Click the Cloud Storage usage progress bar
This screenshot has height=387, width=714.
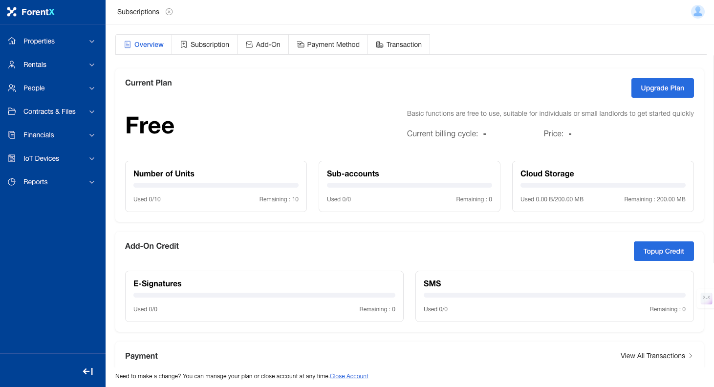[603, 185]
